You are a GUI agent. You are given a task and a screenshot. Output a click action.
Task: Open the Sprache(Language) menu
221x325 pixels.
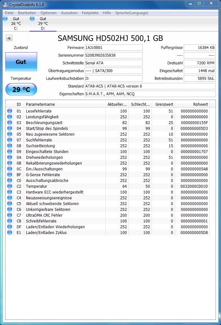click(x=131, y=13)
